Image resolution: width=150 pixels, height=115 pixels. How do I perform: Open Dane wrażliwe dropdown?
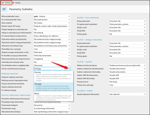(52, 23)
